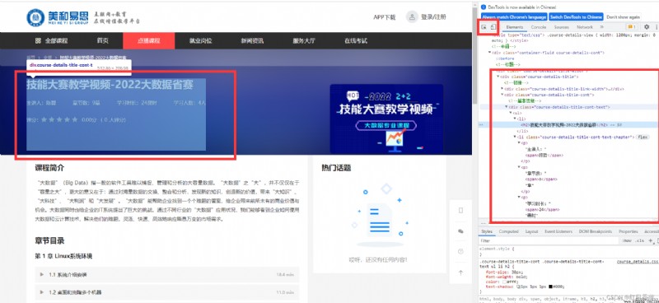Screen dimensions: 659x303
Task: Open 就业岗位 in navigation bar
Action: [200, 41]
